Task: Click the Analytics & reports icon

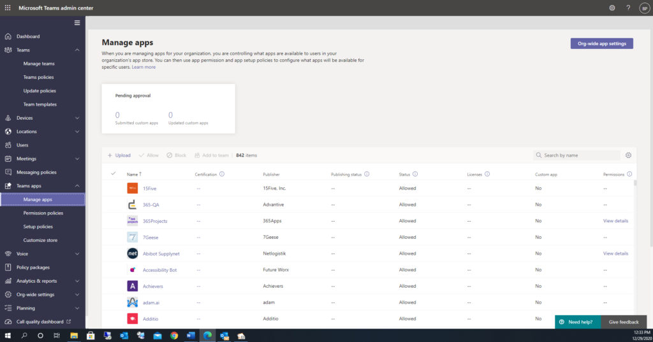Action: click(8, 281)
